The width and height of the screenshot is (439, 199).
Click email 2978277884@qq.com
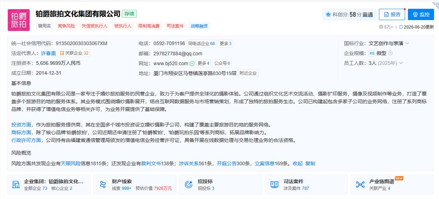(x=178, y=54)
